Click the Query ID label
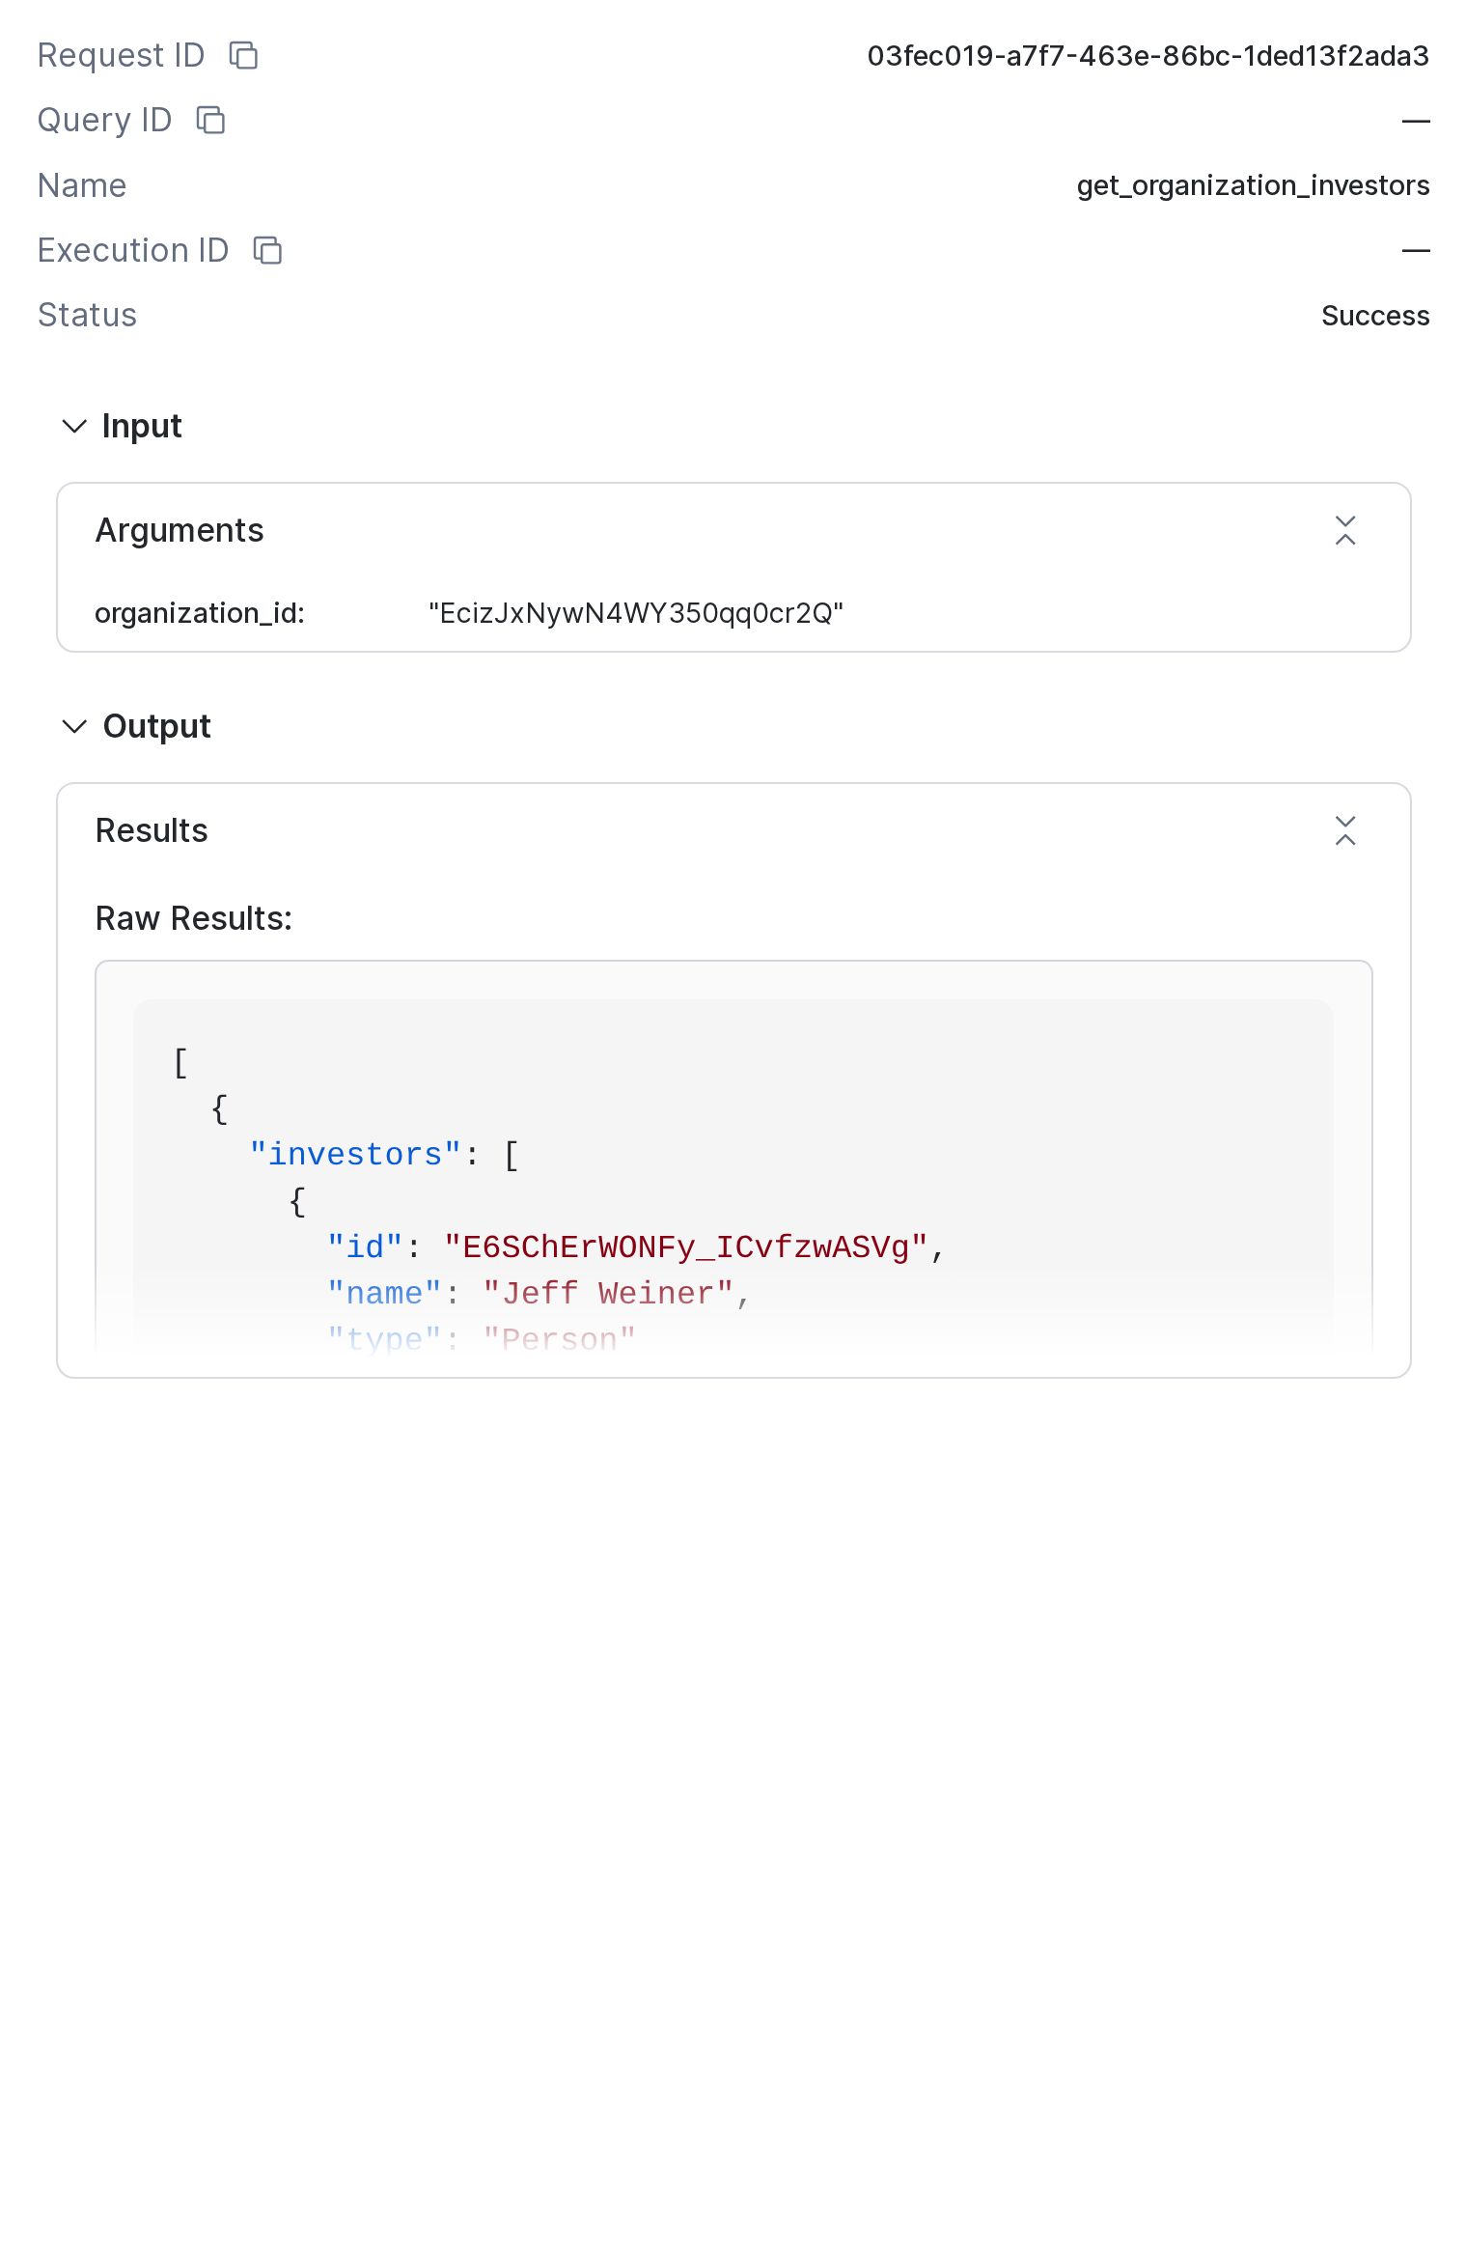The image size is (1466, 2241). [x=104, y=121]
